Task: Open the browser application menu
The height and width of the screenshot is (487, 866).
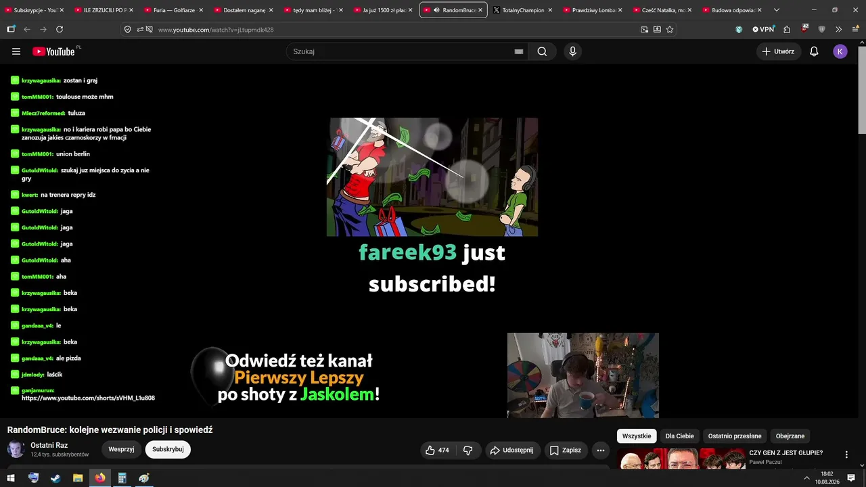Action: pyautogui.click(x=855, y=30)
